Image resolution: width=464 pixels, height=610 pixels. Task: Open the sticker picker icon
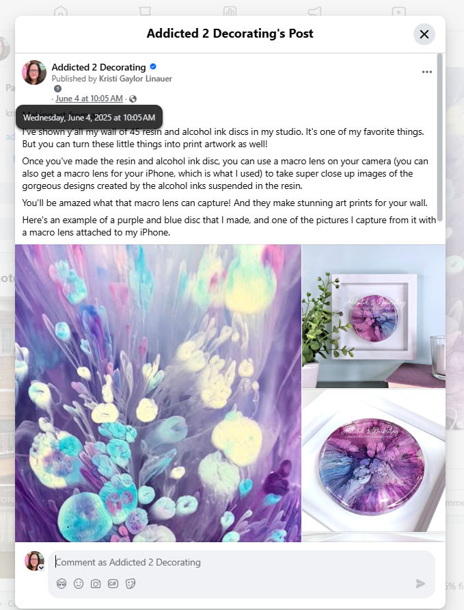131,583
